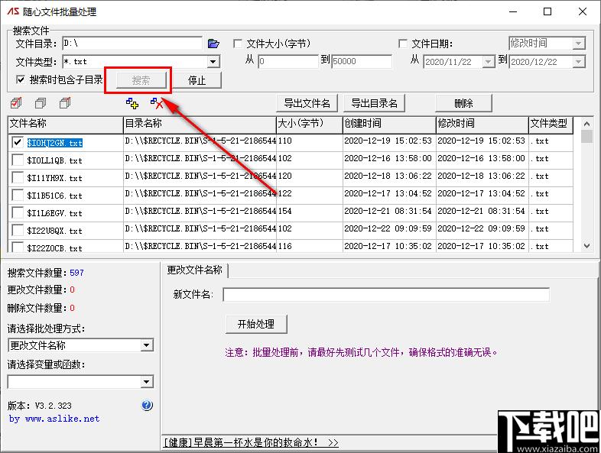This screenshot has height=453, width=601.
Task: Click the deselect-all boxes icon
Action: (41, 103)
